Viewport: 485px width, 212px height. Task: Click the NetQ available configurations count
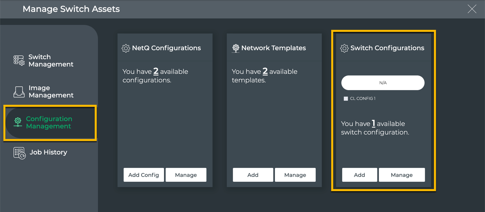[156, 71]
